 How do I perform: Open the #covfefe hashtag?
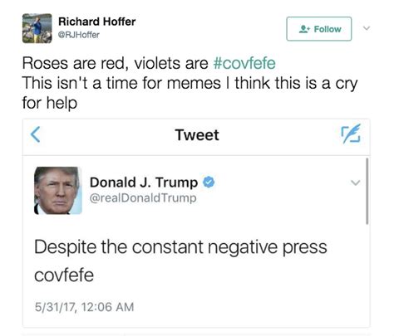(244, 63)
